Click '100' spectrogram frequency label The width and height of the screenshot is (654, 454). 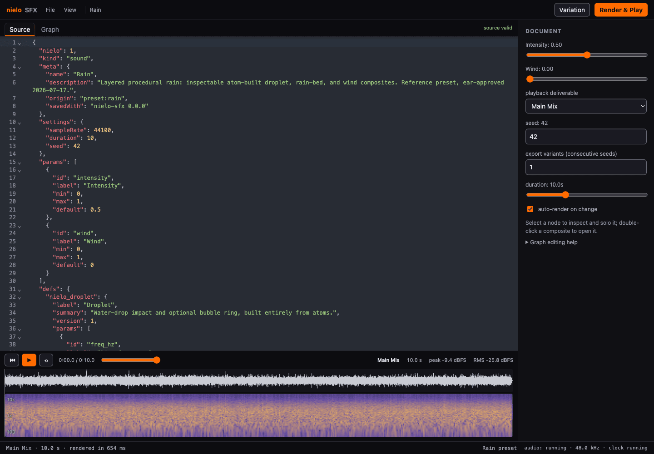point(11,432)
